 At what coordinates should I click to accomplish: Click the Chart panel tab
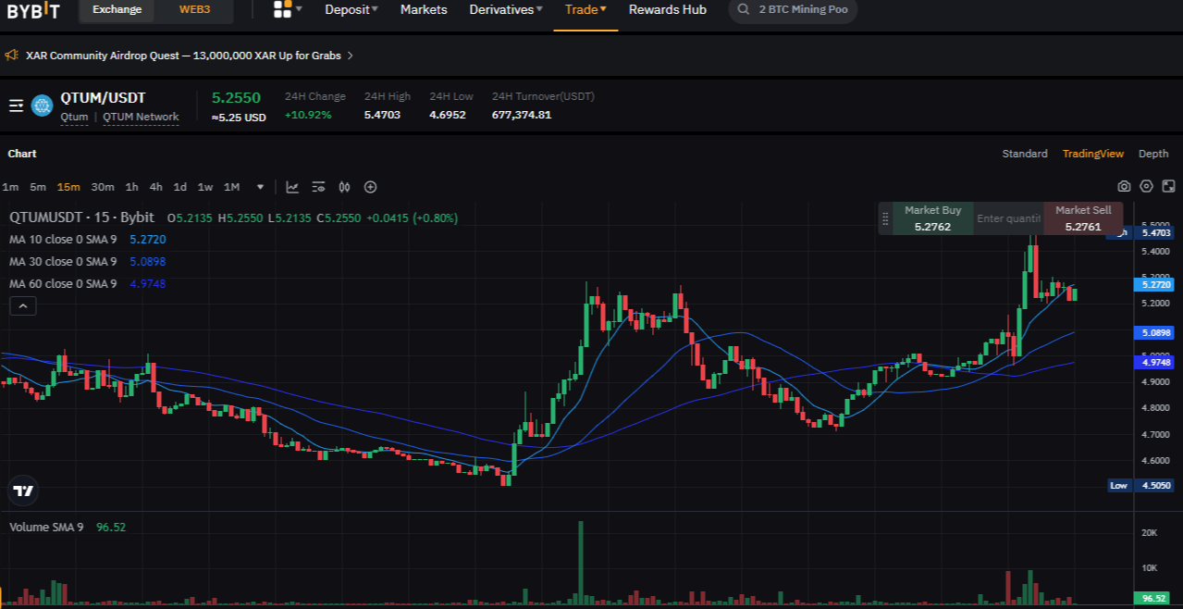coord(22,154)
